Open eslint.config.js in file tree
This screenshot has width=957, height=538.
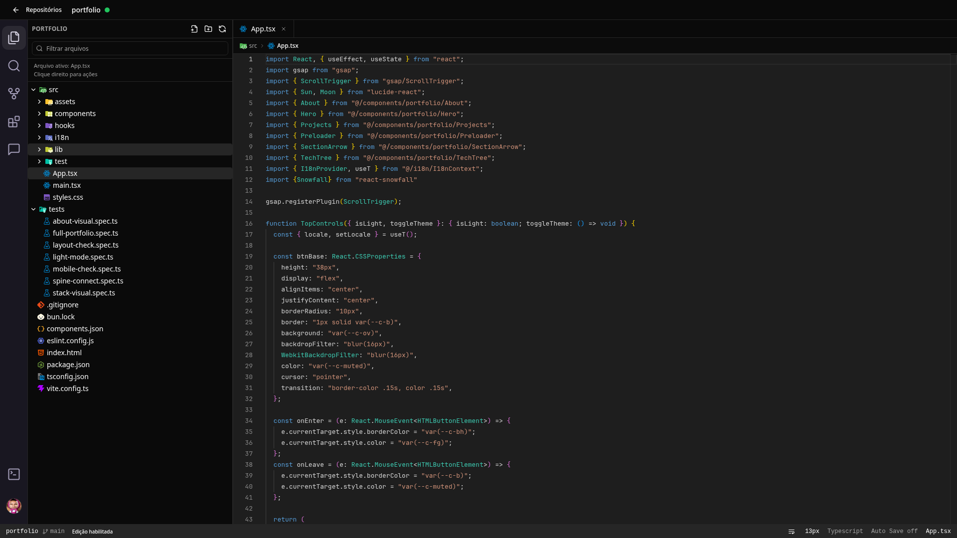click(x=130, y=341)
